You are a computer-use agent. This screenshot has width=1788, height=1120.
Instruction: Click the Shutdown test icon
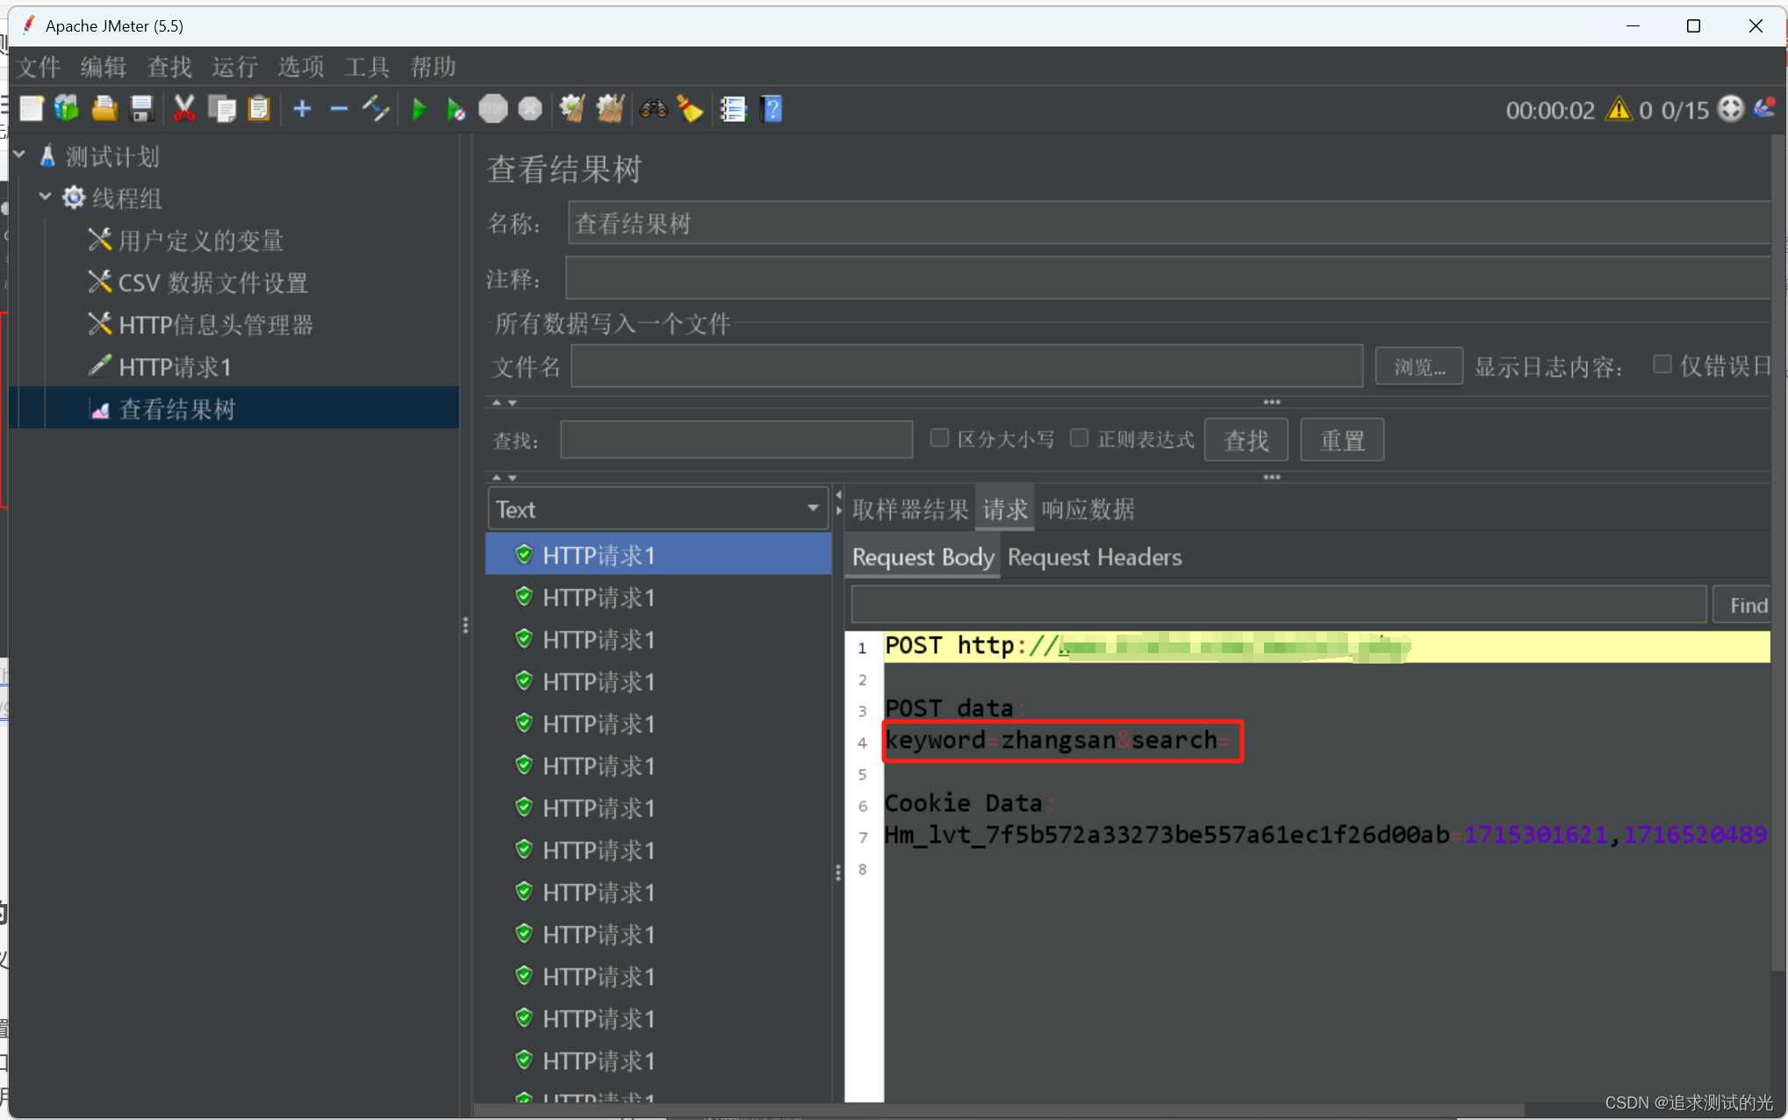coord(530,109)
